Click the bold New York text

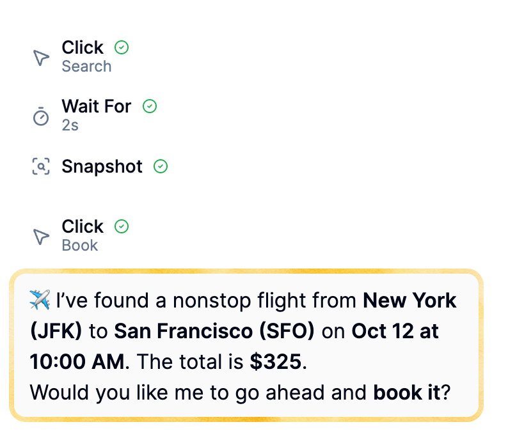(409, 300)
